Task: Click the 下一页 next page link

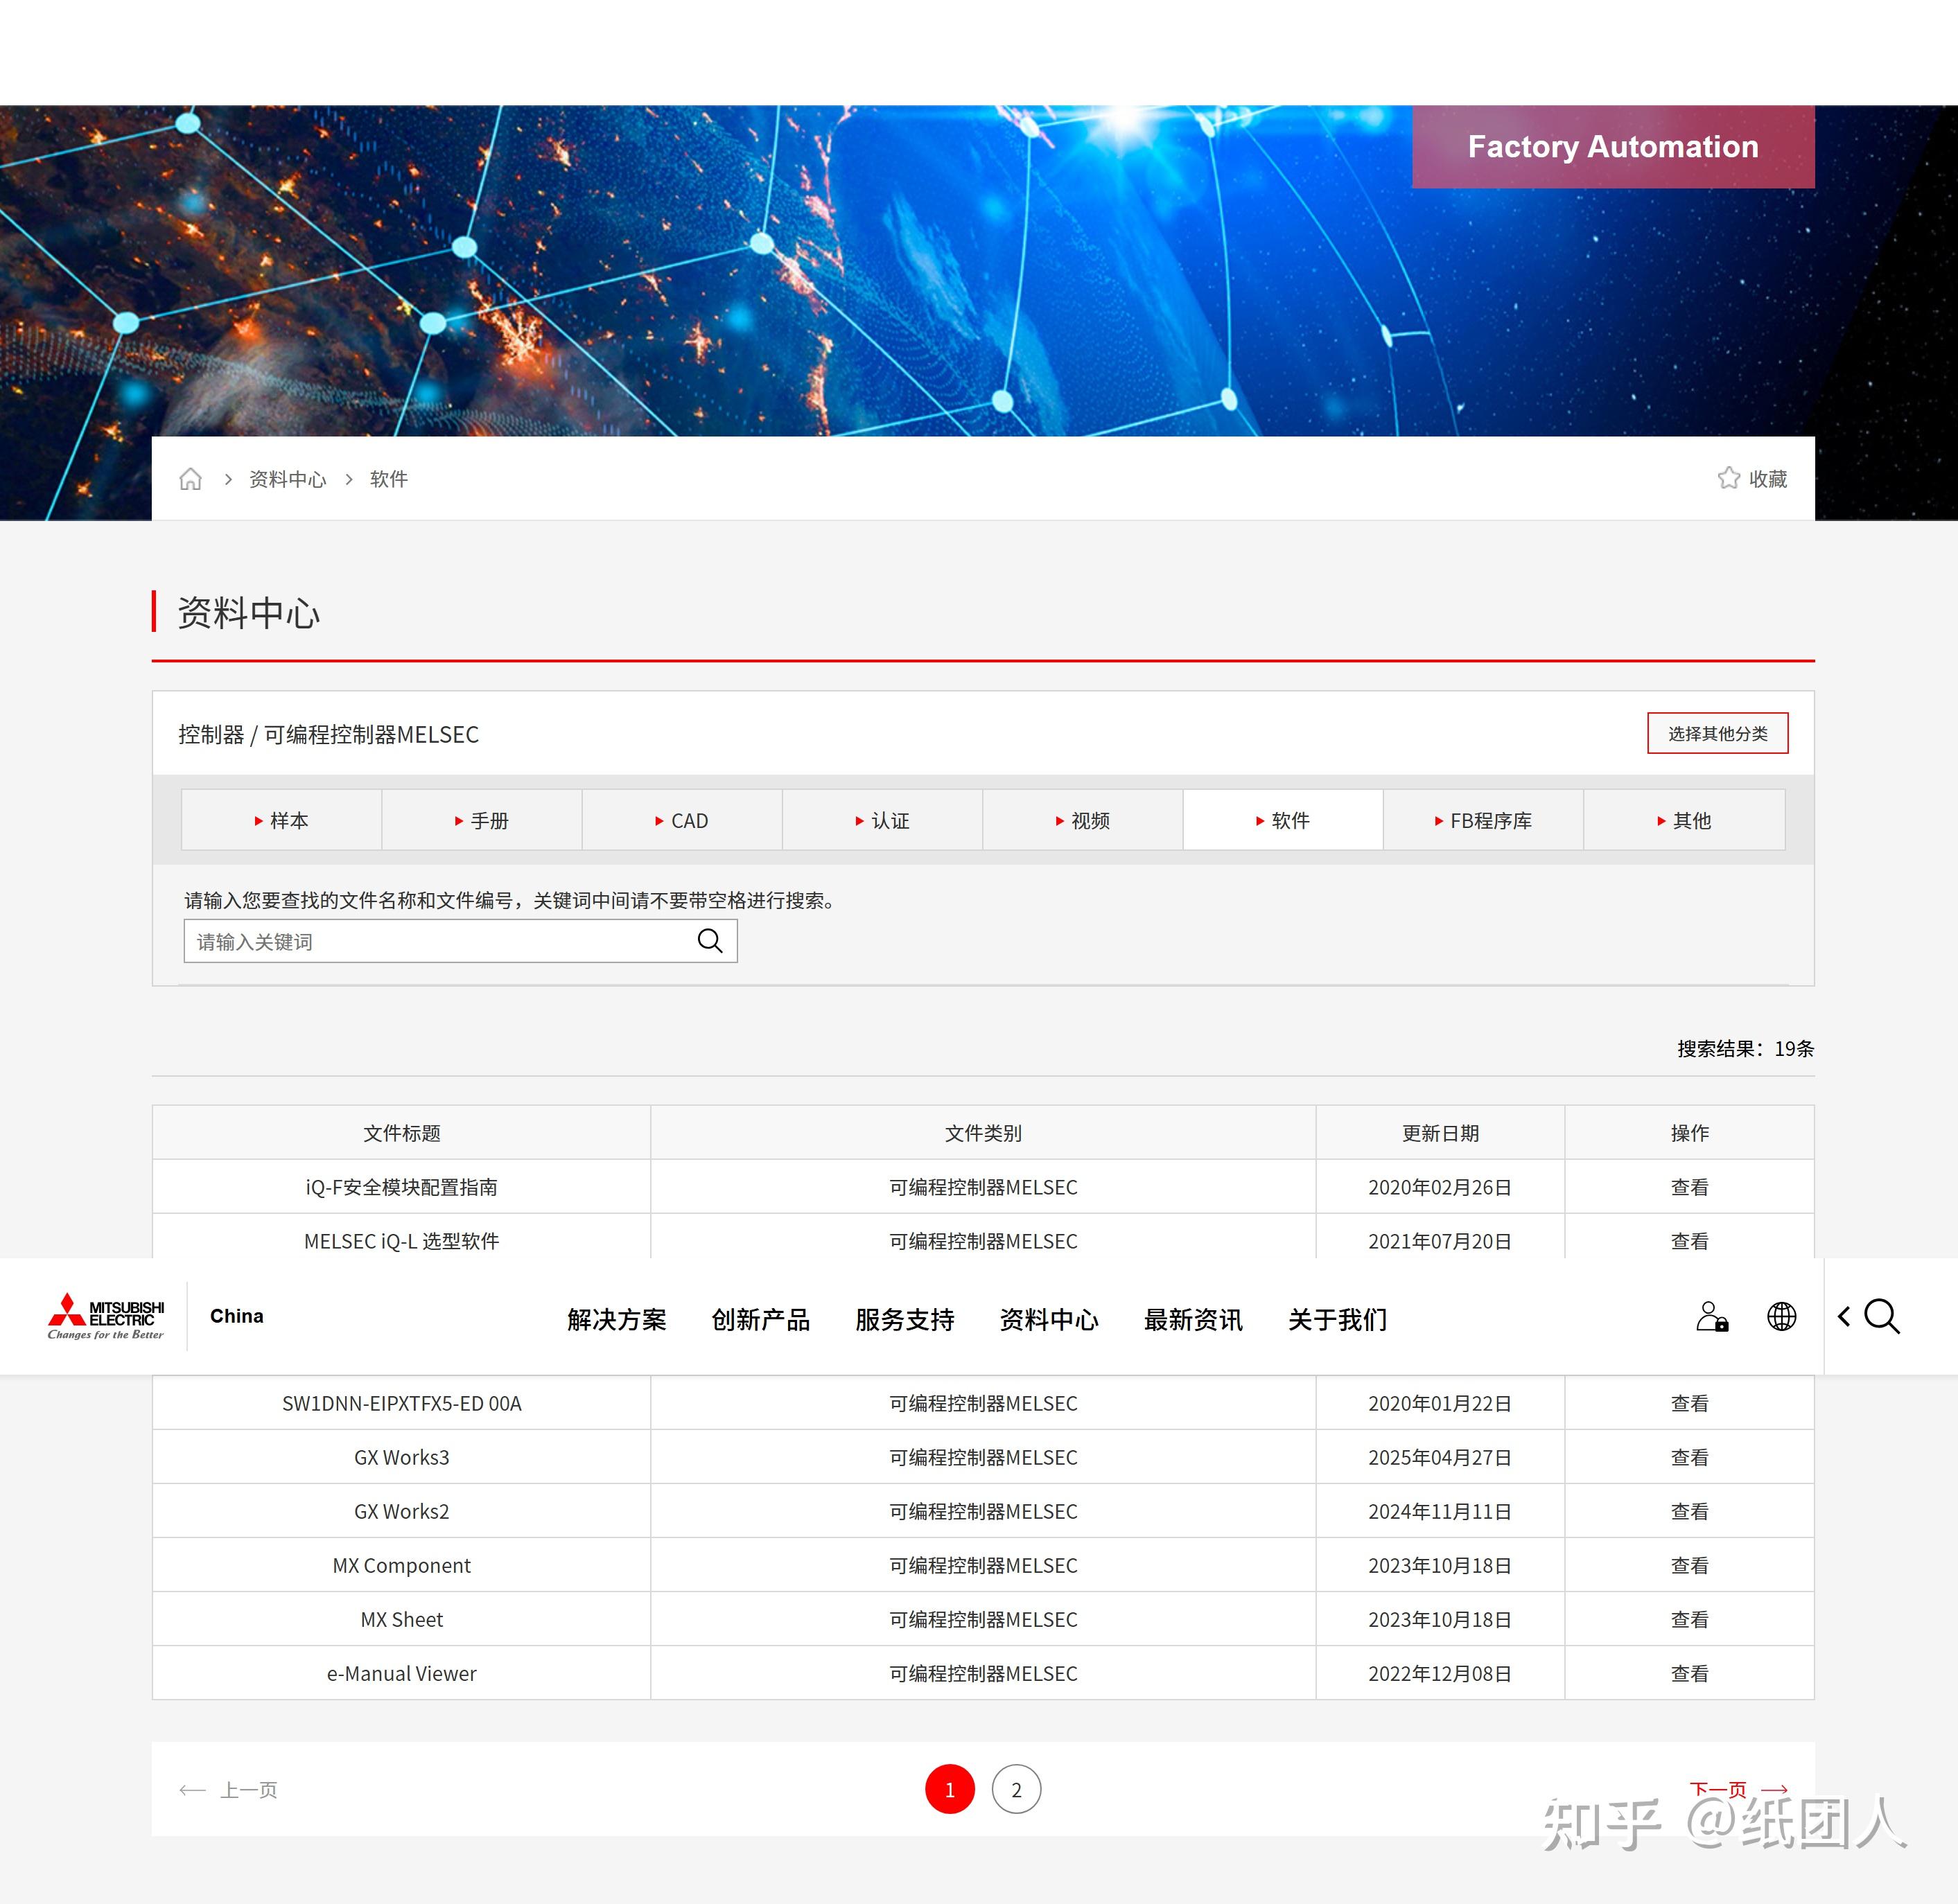Action: (x=1719, y=1789)
